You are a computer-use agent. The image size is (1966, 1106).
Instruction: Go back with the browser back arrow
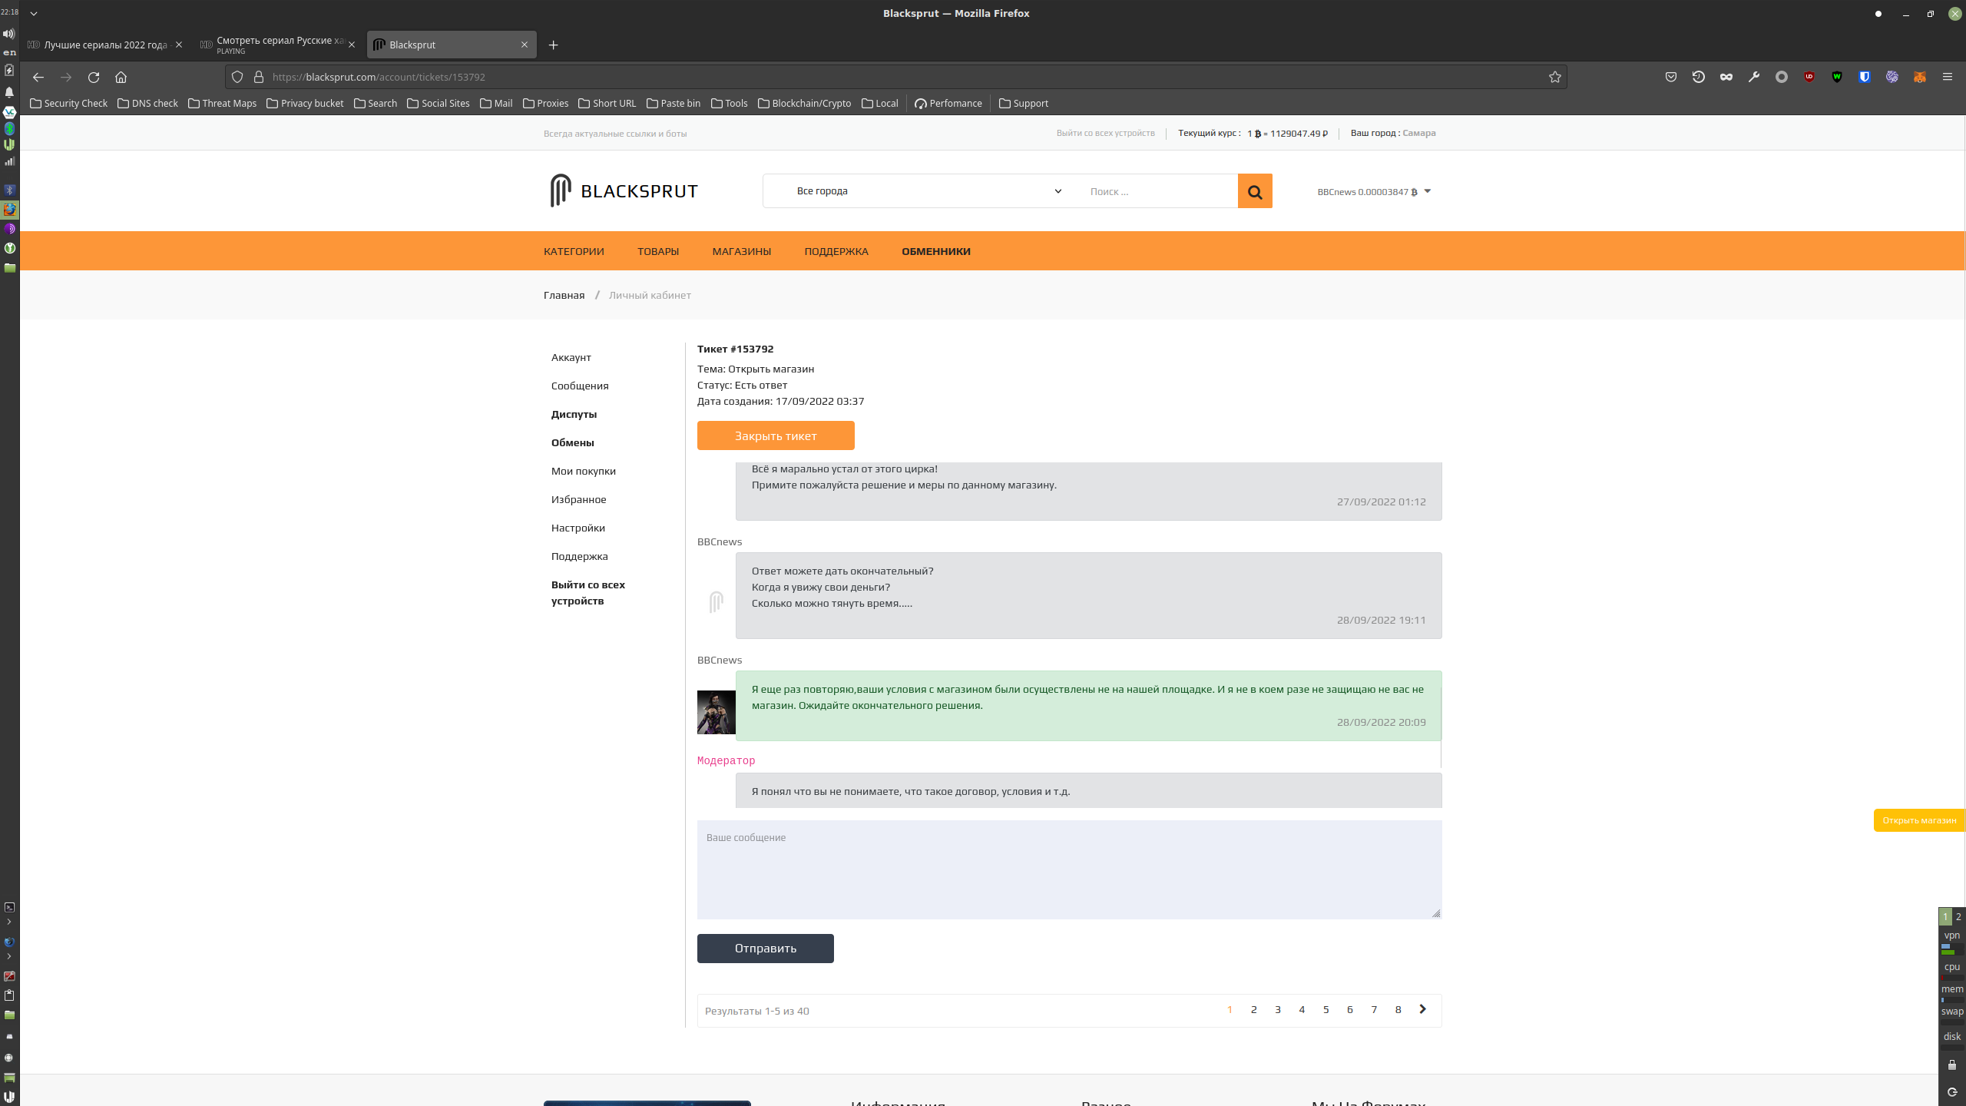click(38, 77)
